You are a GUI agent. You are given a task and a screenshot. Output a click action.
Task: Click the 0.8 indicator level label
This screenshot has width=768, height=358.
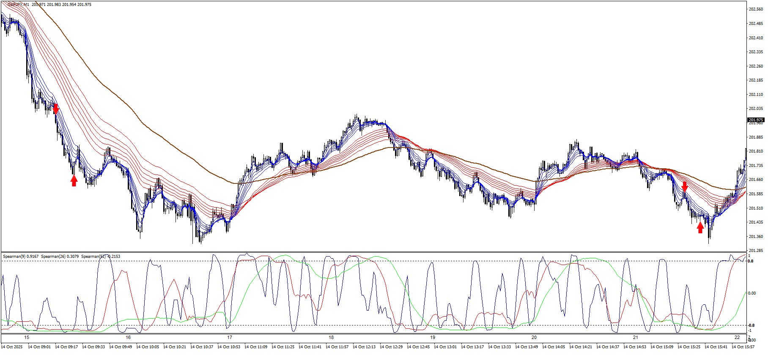click(x=751, y=261)
